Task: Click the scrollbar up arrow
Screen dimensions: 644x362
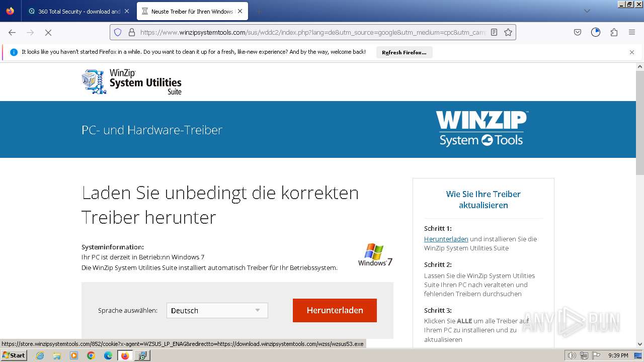Action: coord(640,66)
